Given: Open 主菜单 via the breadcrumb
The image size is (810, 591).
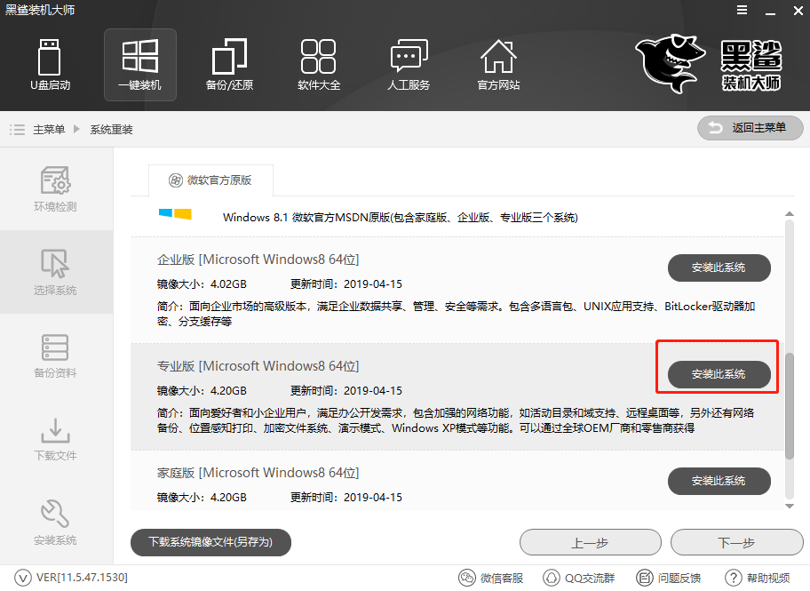Looking at the screenshot, I should [x=49, y=128].
